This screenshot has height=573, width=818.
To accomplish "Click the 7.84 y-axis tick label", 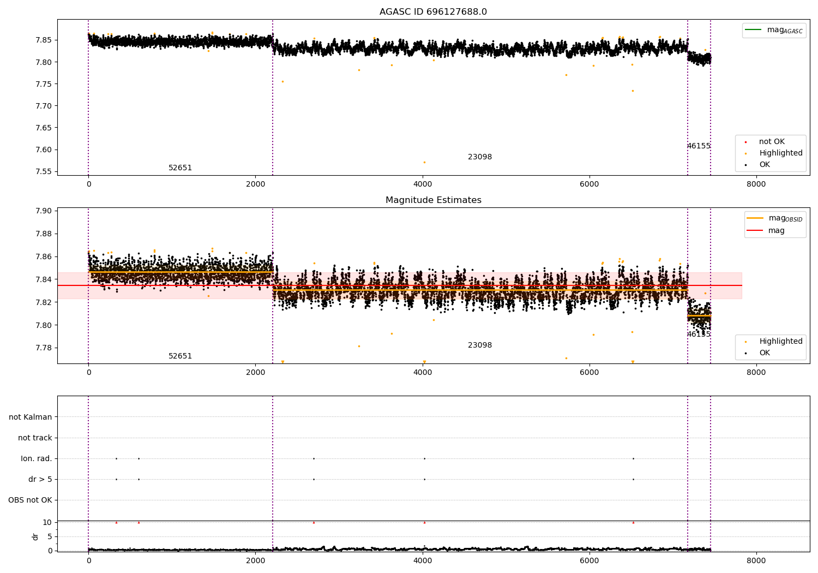I will [44, 279].
